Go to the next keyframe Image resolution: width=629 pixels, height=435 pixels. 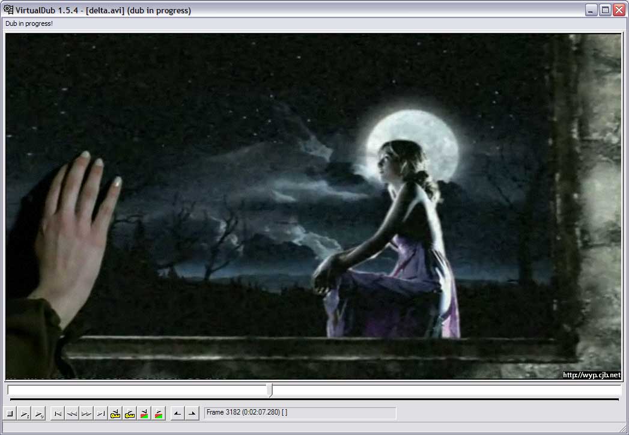coord(130,413)
